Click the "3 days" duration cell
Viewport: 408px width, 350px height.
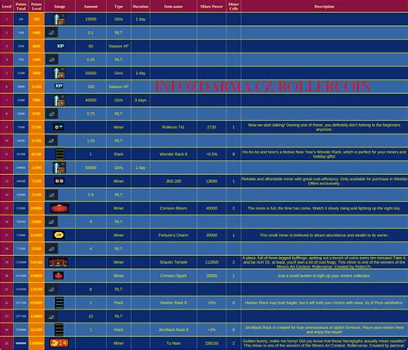tap(140, 100)
